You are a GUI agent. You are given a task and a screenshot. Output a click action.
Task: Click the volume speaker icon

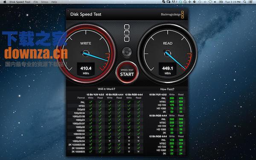tap(215, 2)
